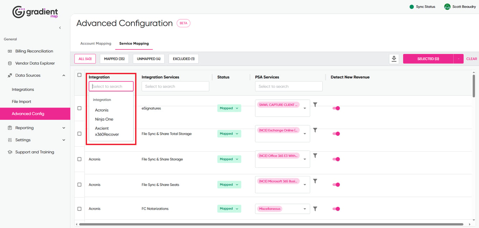Click the Billing Reconciliation sidebar icon
479x228 pixels.
10,51
